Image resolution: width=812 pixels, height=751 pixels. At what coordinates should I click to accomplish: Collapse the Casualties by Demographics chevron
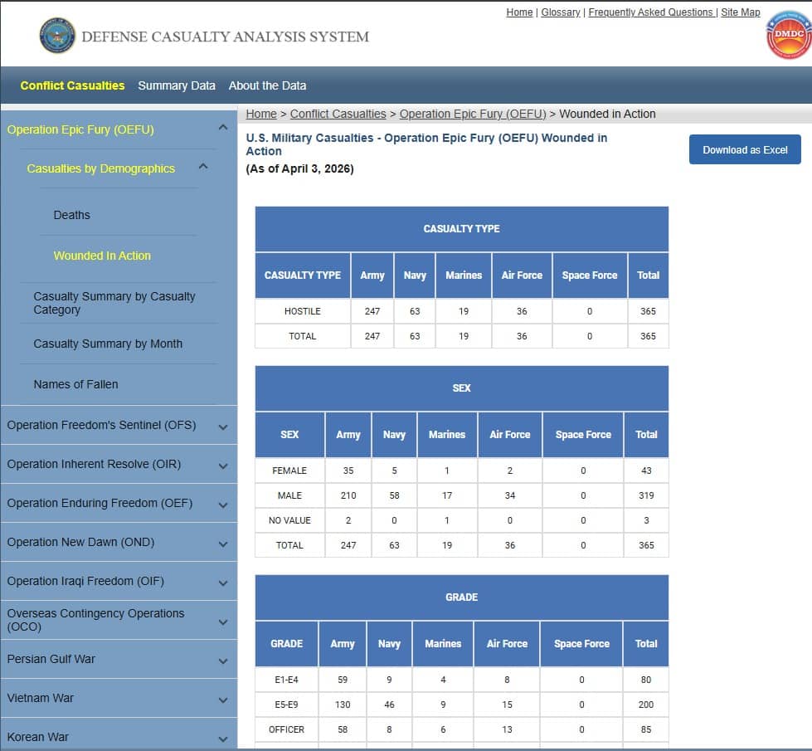coord(202,167)
